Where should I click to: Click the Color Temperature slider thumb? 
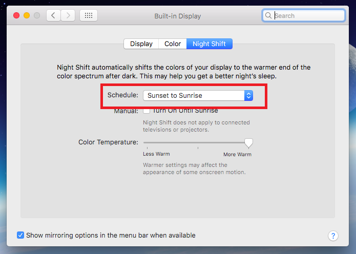[x=248, y=143]
